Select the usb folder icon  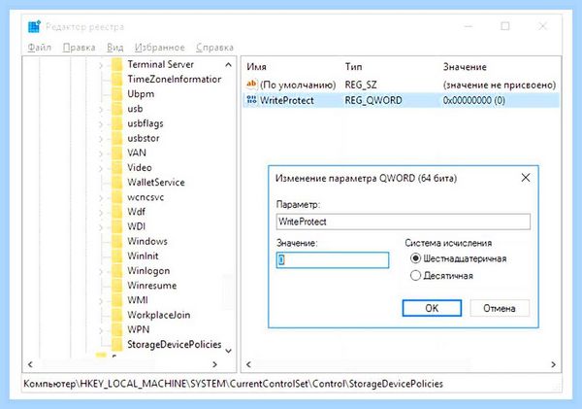click(x=117, y=109)
